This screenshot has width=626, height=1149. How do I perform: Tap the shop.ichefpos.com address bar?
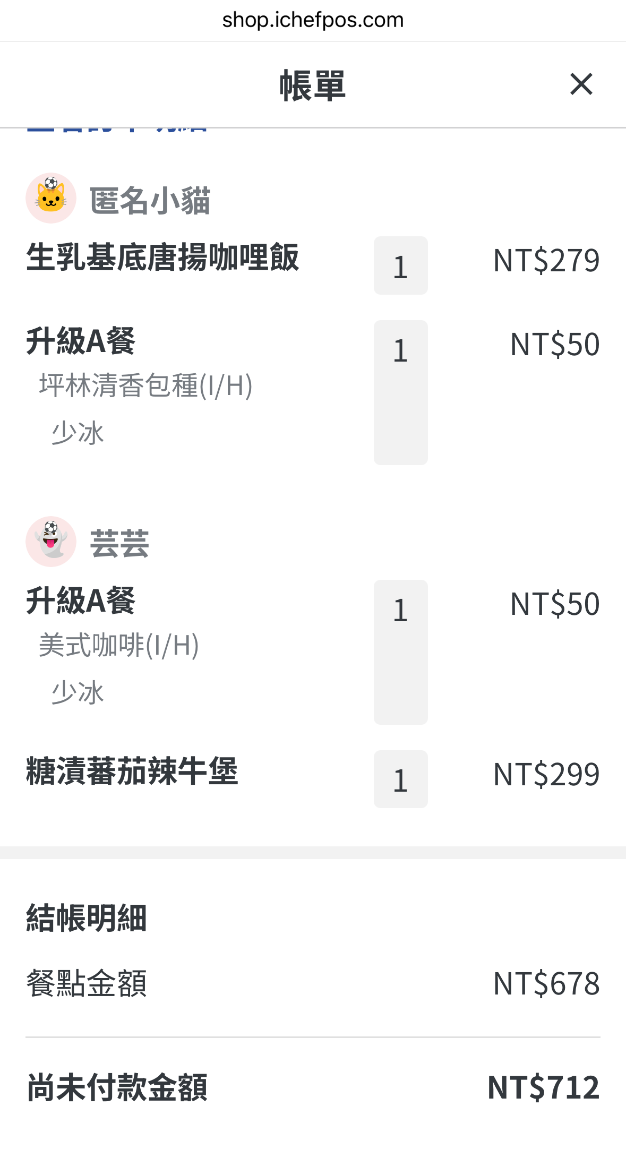[x=313, y=20]
